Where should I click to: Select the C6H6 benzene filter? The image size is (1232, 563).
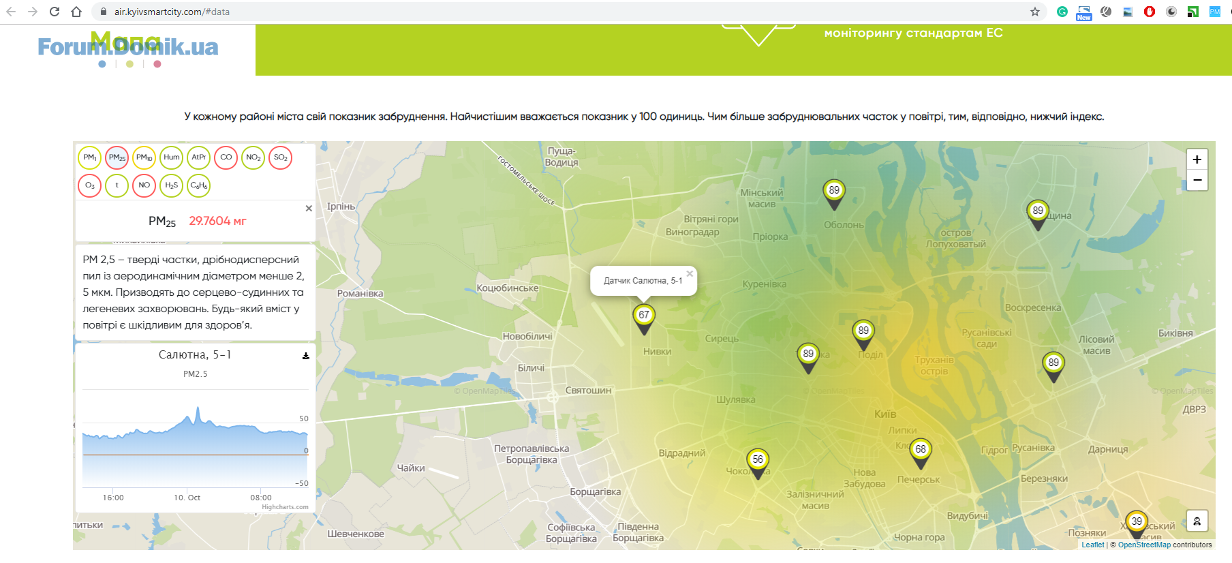click(198, 185)
